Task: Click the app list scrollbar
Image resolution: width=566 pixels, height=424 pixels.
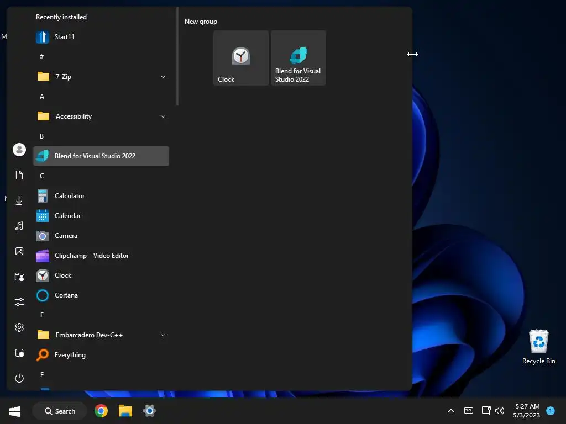Action: coord(177,57)
